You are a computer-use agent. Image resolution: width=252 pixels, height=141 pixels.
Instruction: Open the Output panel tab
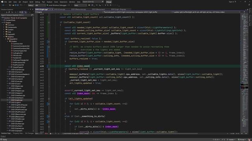pos(3,136)
